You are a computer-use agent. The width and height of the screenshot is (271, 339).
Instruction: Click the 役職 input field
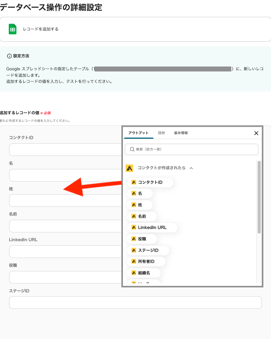pyautogui.click(x=65, y=277)
